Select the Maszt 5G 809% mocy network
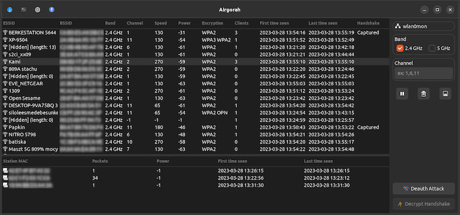460x215 pixels. [x=195, y=149]
